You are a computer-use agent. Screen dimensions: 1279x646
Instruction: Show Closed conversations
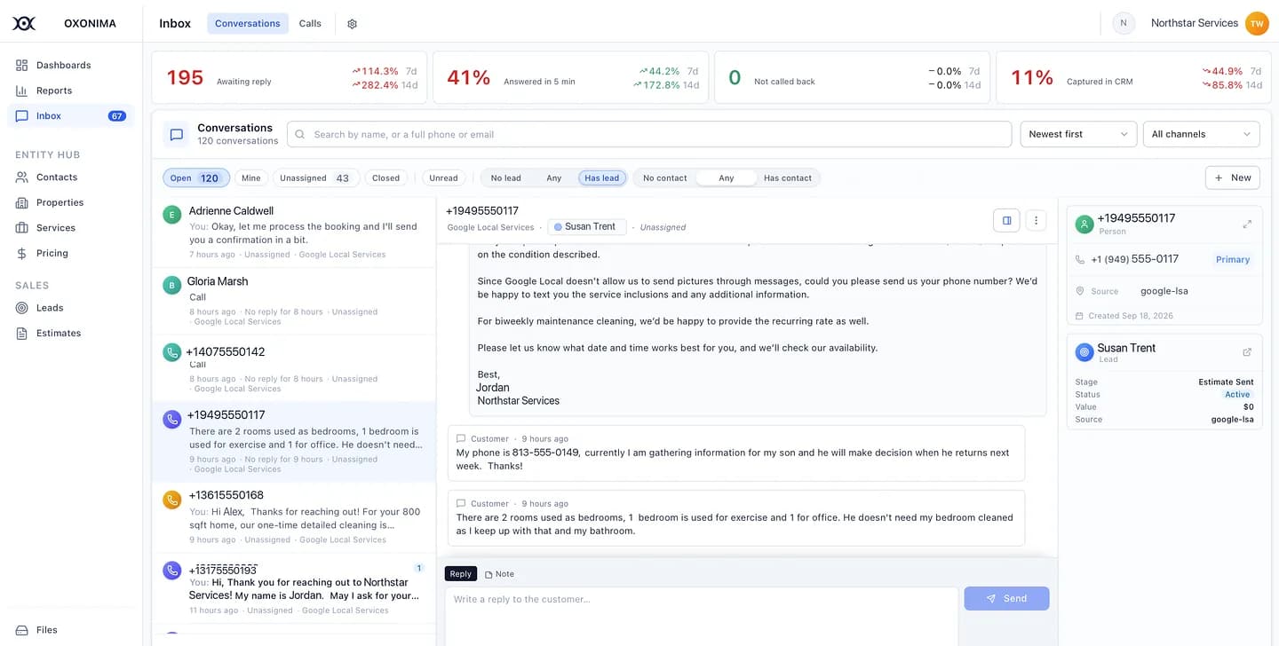(385, 178)
